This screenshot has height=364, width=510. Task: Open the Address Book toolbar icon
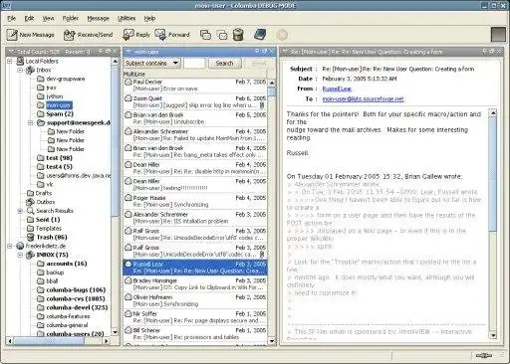(x=260, y=35)
